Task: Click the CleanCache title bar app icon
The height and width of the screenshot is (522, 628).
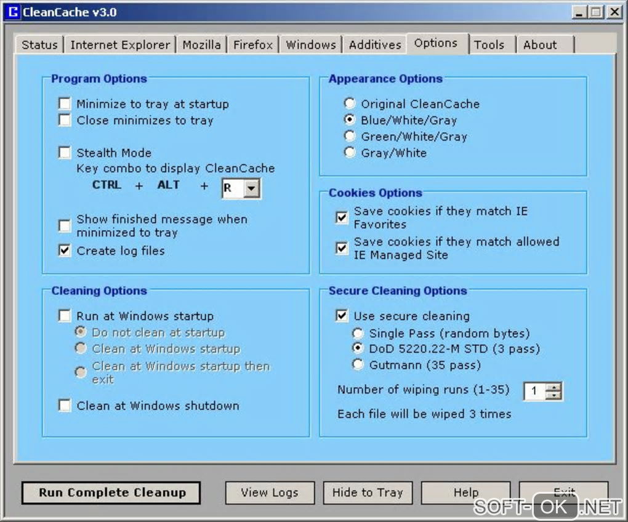Action: (13, 12)
